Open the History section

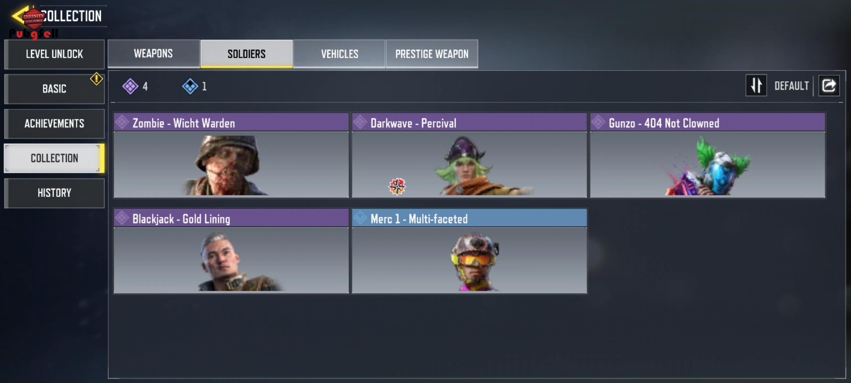pos(54,193)
